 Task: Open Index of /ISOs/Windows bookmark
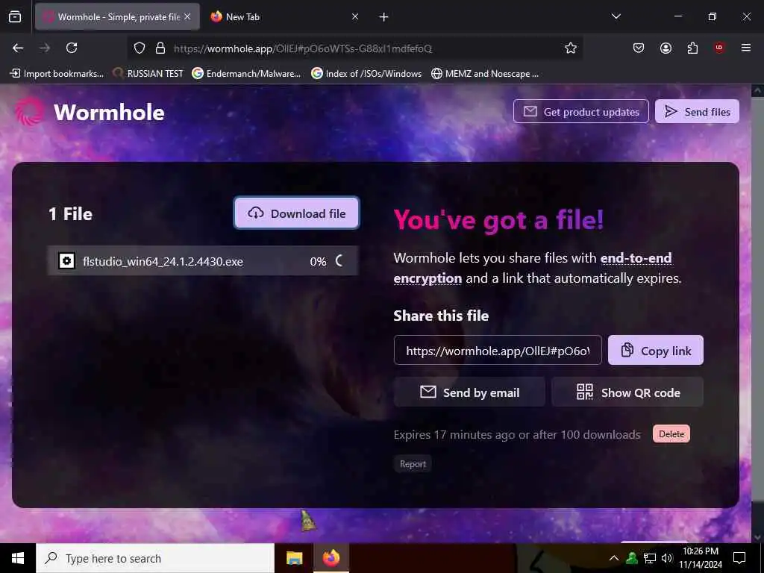tap(366, 74)
